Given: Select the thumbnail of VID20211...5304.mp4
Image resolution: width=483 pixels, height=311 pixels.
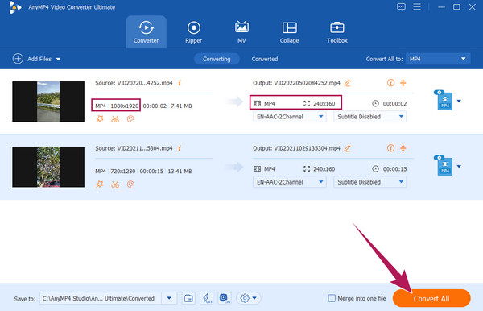Looking at the screenshot, I should click(x=48, y=167).
